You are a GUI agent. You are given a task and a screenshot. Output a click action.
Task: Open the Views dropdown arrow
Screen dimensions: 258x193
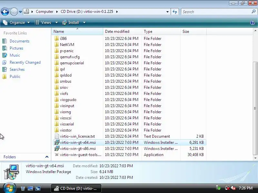click(57, 23)
